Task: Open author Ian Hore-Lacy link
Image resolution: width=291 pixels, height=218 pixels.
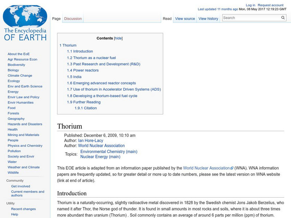Action: pos(91,141)
